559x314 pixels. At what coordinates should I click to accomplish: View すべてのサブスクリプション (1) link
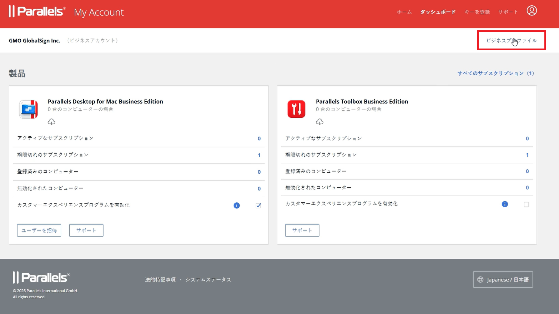click(x=496, y=74)
